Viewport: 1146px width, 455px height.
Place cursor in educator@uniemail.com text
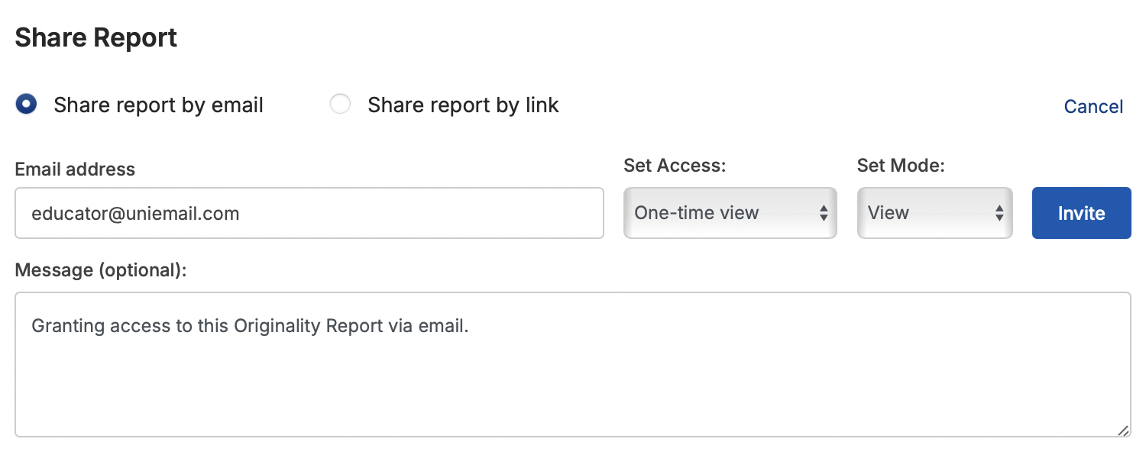point(136,214)
